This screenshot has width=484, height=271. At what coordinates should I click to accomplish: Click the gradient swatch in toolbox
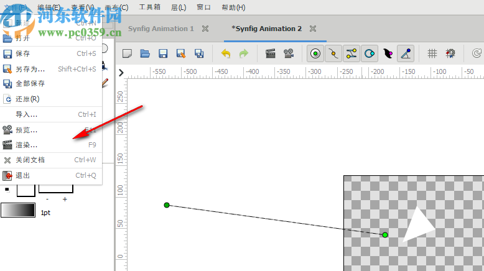tap(18, 210)
